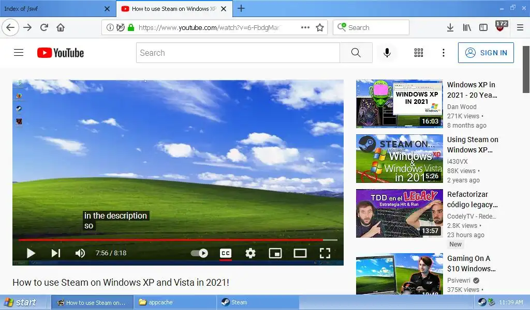Click the SIGN IN button
530x310 pixels.
[485, 53]
